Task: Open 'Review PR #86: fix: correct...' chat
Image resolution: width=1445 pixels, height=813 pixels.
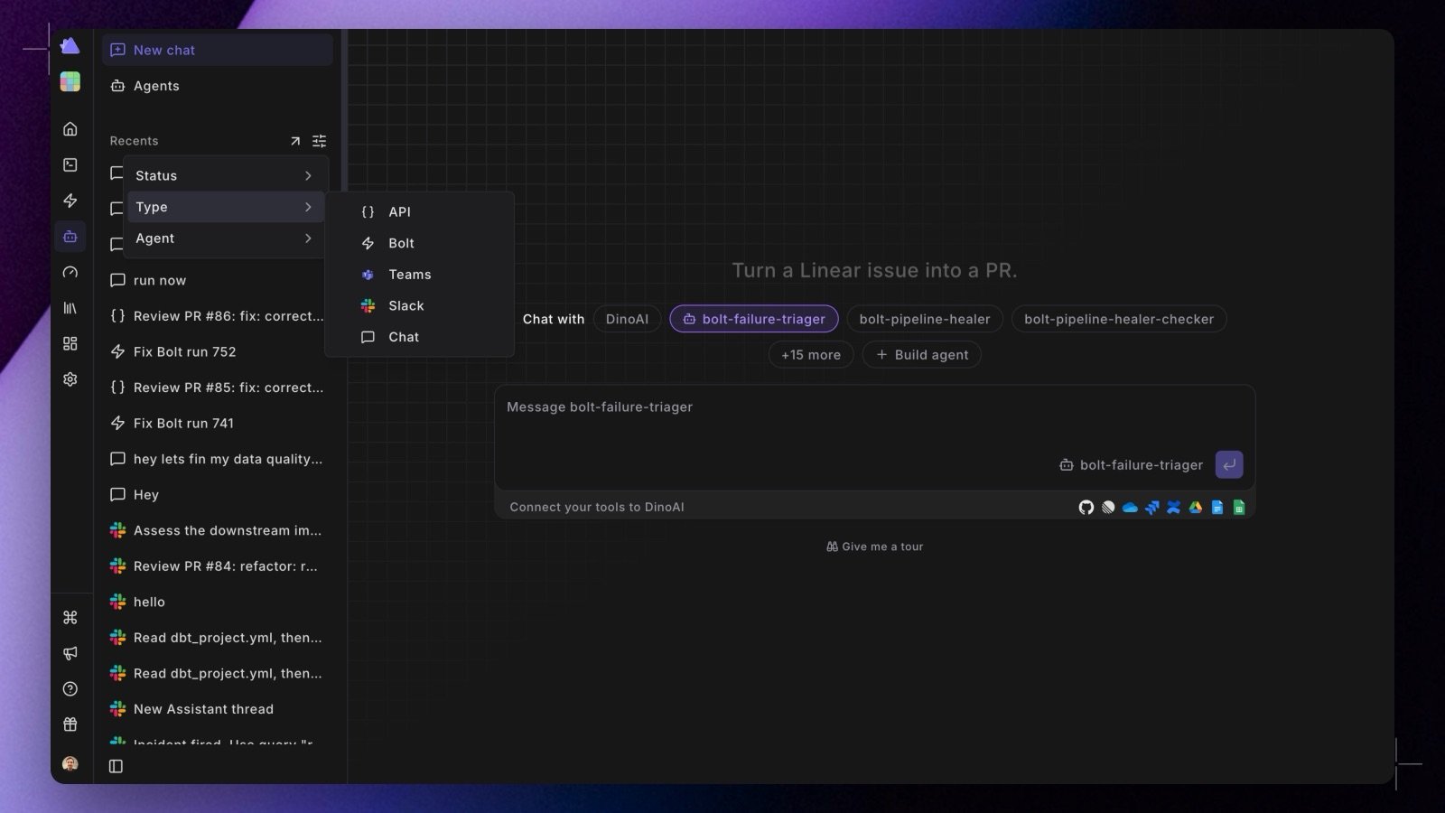Action: tap(217, 316)
